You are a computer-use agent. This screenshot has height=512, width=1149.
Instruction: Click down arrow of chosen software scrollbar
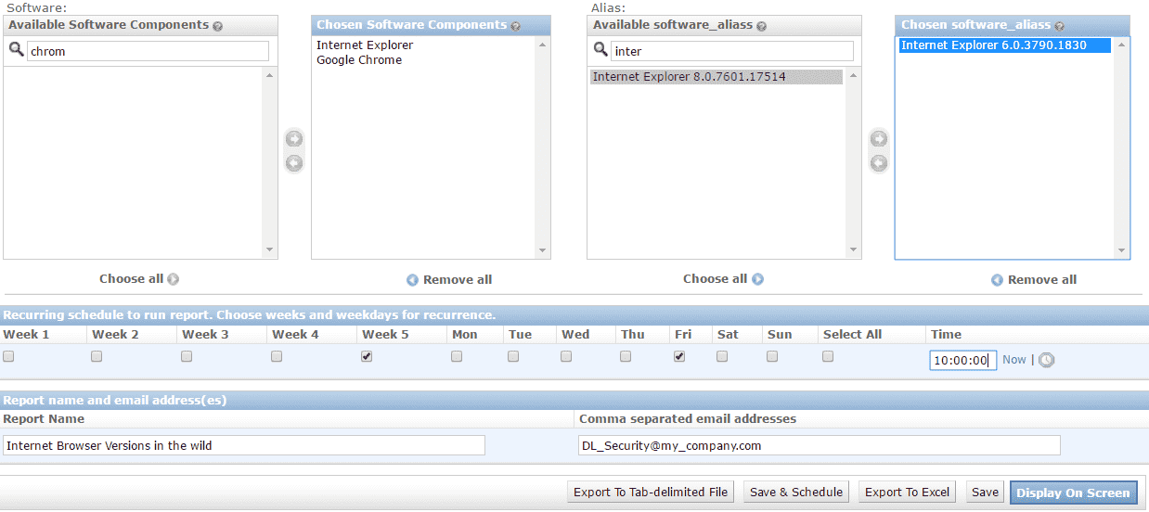(x=543, y=250)
